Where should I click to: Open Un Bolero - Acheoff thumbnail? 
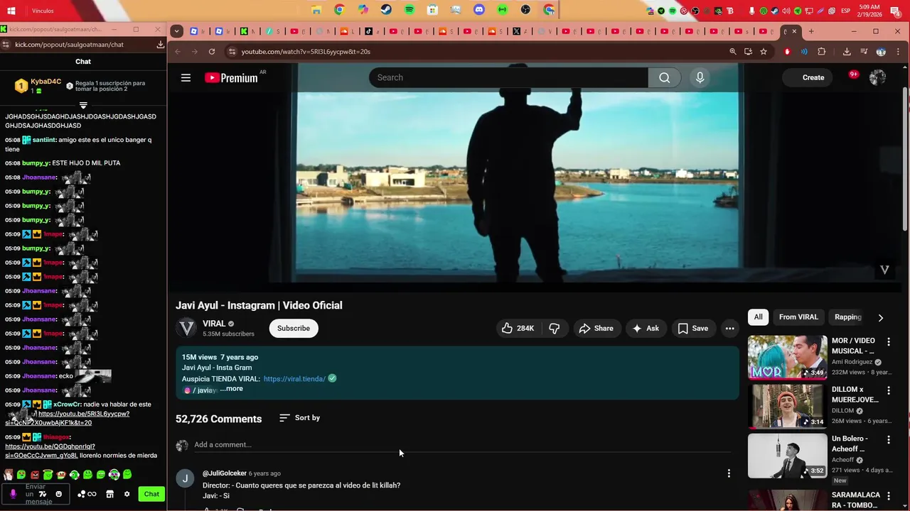point(788,455)
